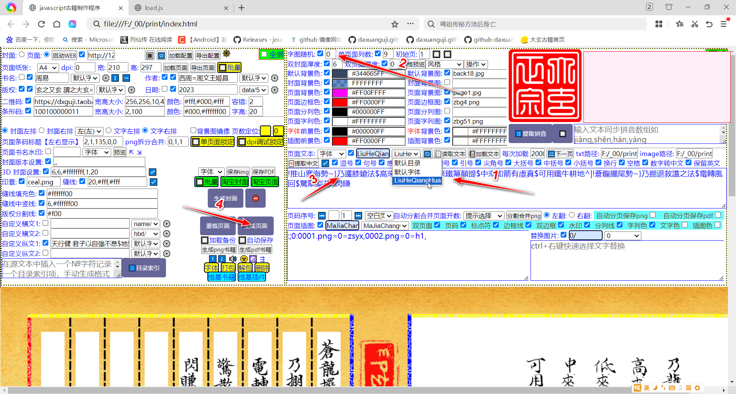Click the biohazard icon above 解包

(x=244, y=259)
